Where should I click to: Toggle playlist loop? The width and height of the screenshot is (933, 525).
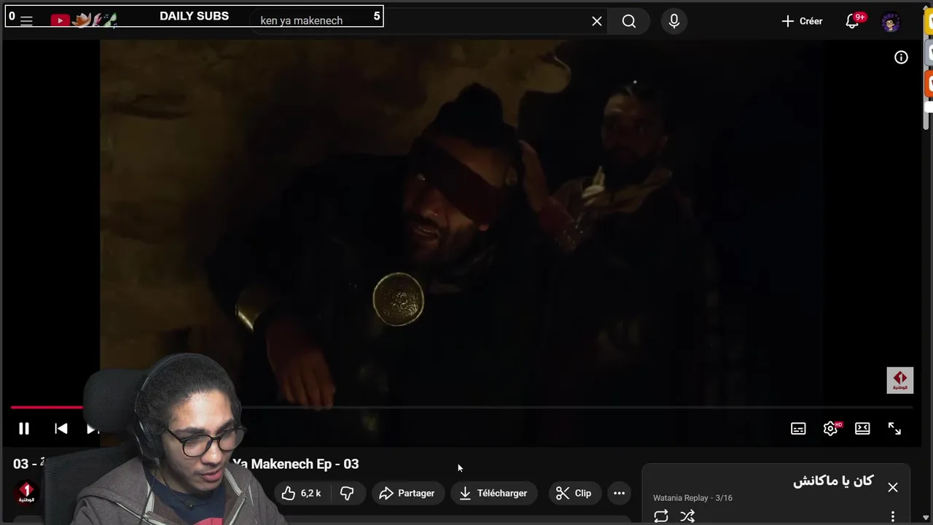[x=661, y=516]
